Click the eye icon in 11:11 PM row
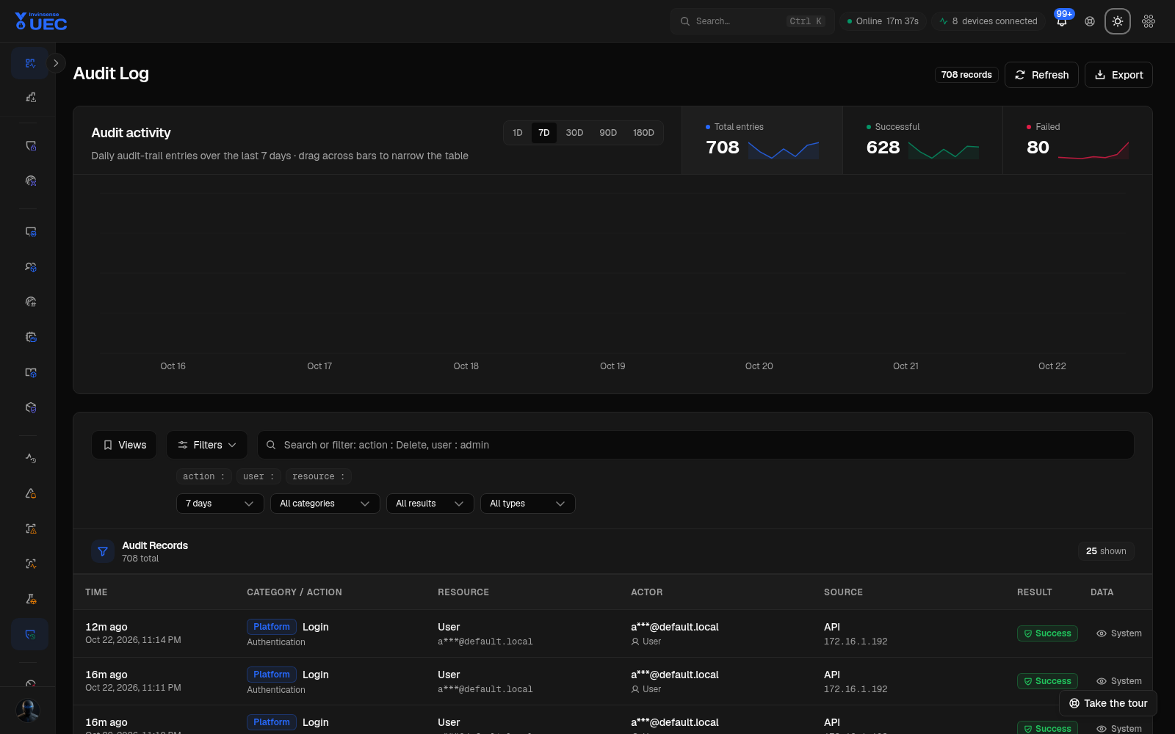The width and height of the screenshot is (1175, 734). tap(1101, 681)
